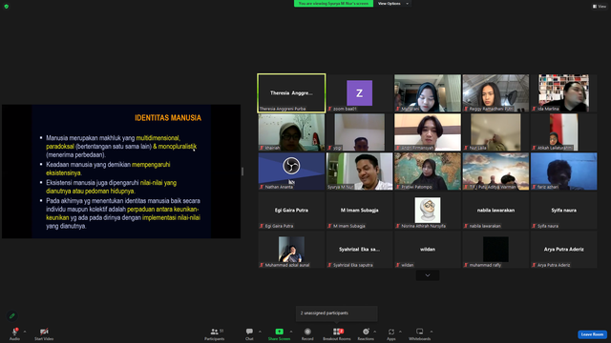Image resolution: width=611 pixels, height=343 pixels.
Task: Click muted mic icon on Egi Gaira Putra
Action: tap(262, 226)
